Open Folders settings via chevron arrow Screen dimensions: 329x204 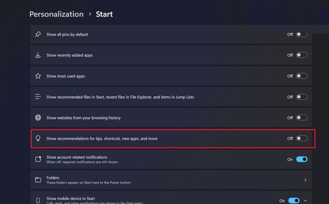(x=305, y=180)
